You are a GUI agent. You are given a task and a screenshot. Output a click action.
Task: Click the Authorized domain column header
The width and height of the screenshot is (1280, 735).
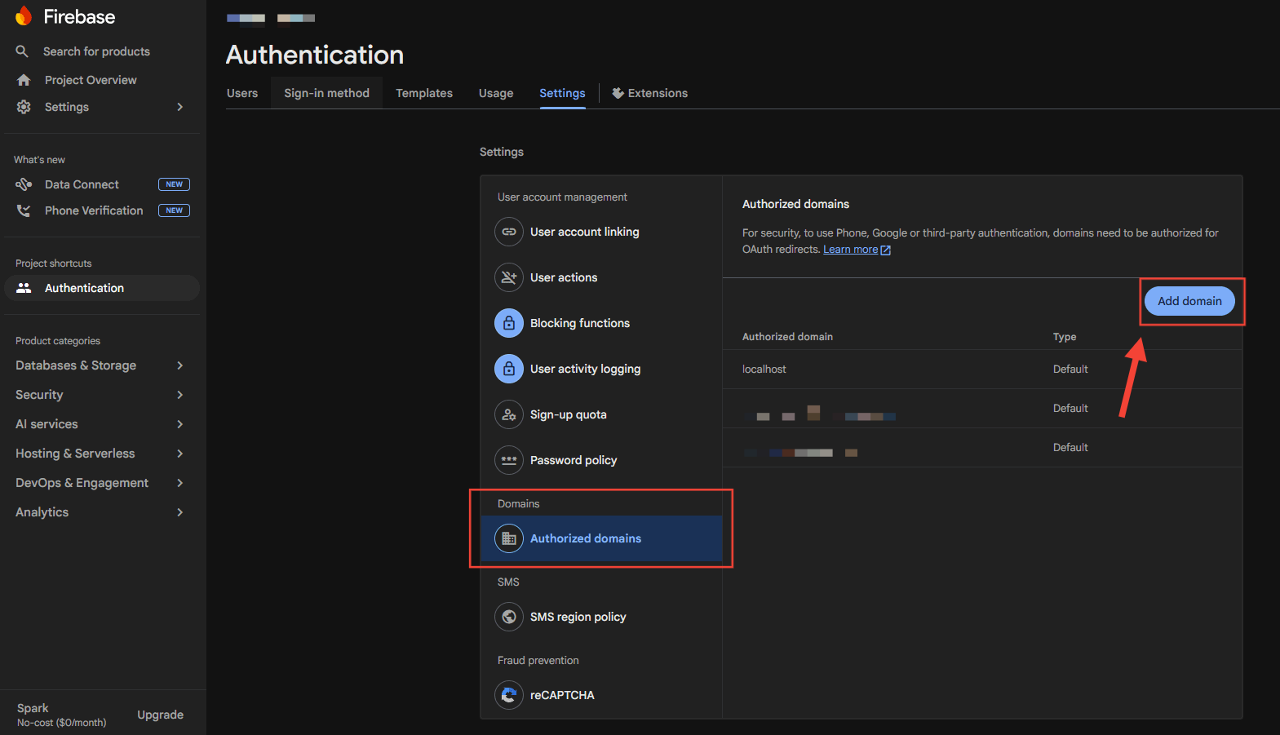787,337
